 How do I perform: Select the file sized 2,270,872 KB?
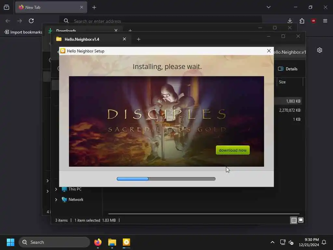pos(290,110)
